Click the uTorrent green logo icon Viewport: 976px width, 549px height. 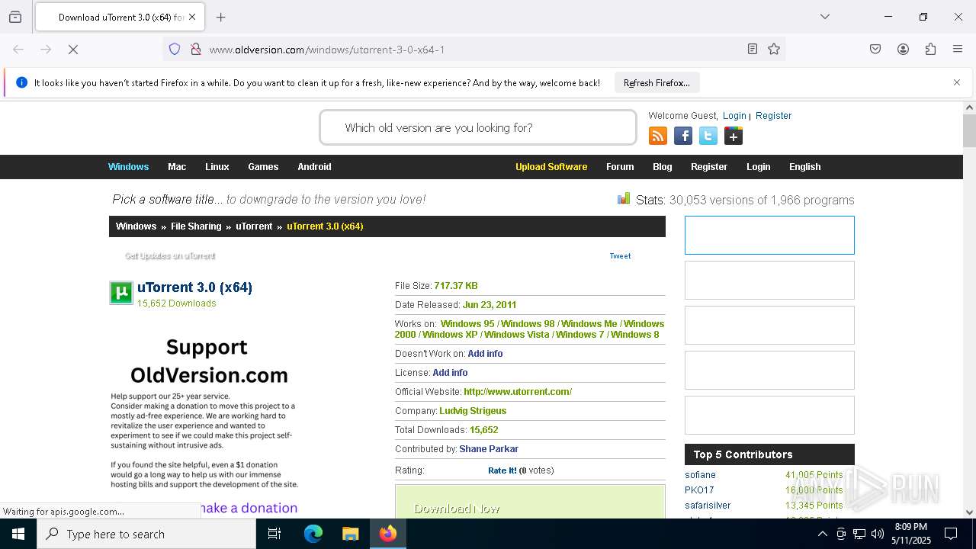coord(121,293)
